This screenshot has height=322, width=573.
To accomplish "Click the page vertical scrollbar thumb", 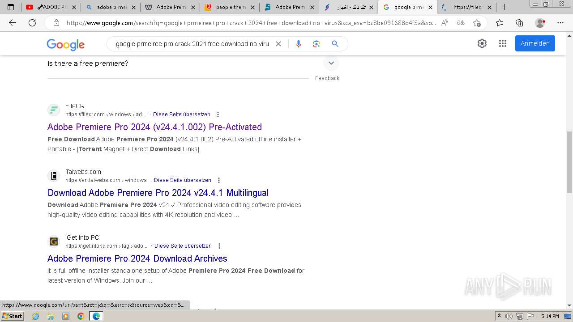I will click(569, 162).
